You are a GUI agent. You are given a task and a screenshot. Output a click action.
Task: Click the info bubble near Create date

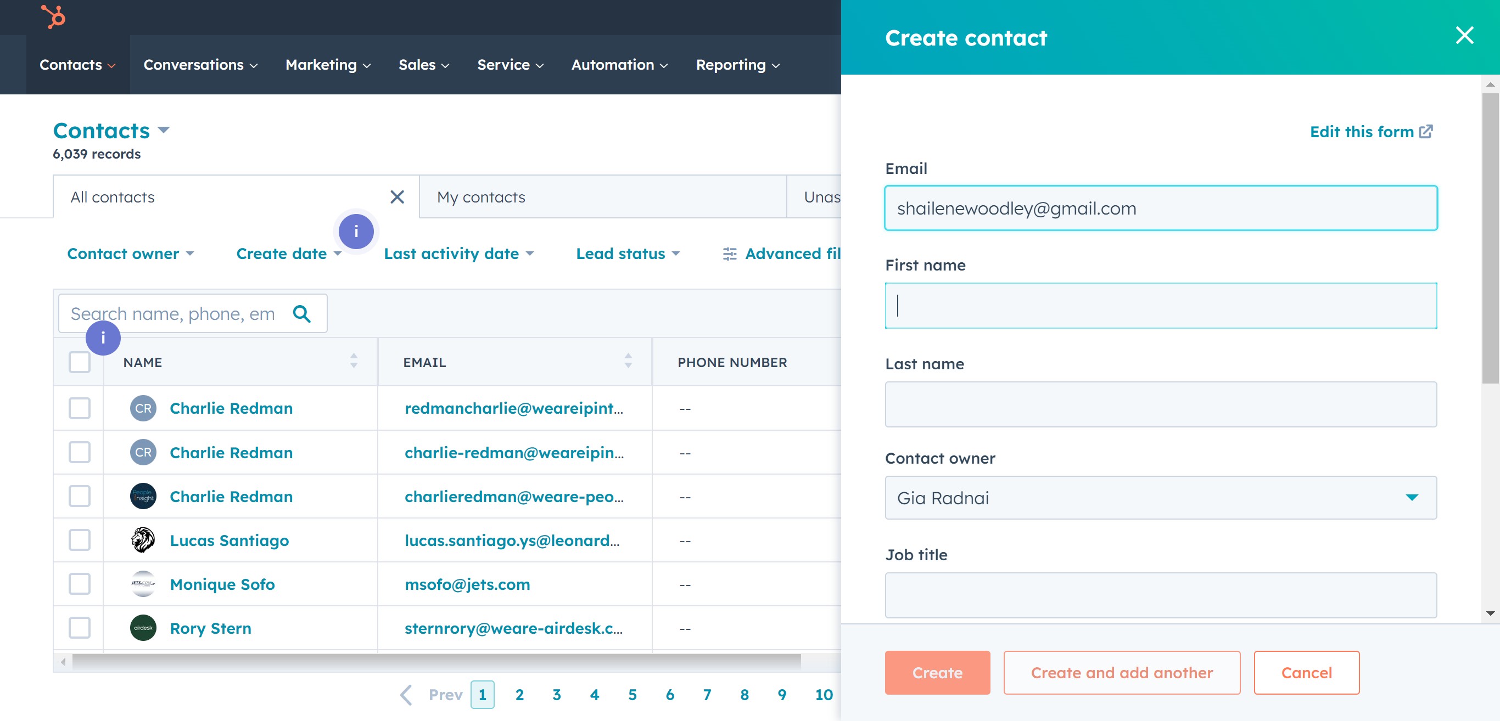pyautogui.click(x=356, y=232)
